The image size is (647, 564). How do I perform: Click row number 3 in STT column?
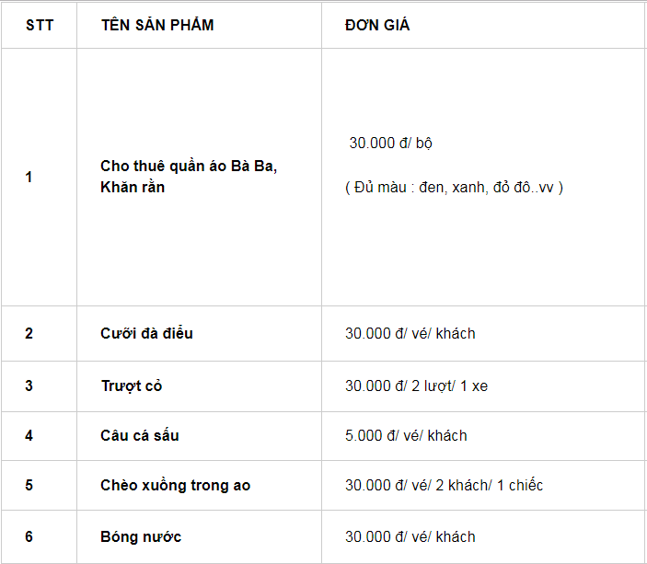point(29,386)
